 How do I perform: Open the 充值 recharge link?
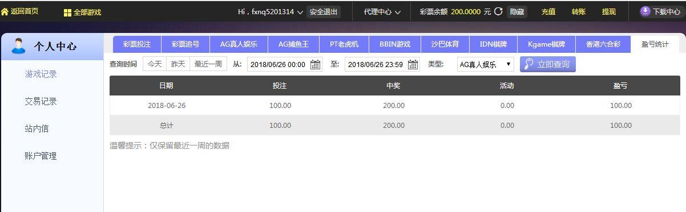pyautogui.click(x=548, y=12)
